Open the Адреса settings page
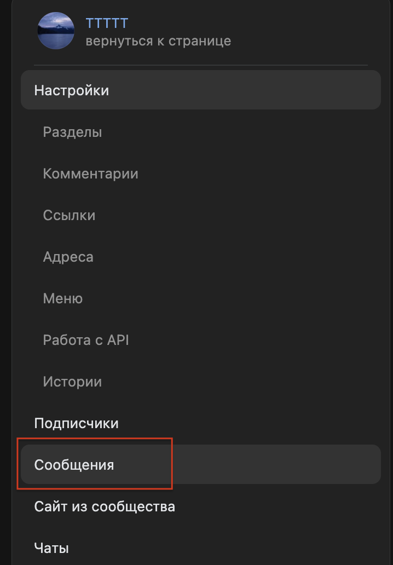The height and width of the screenshot is (565, 393). point(68,257)
